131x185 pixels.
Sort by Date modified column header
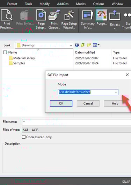[85, 52]
